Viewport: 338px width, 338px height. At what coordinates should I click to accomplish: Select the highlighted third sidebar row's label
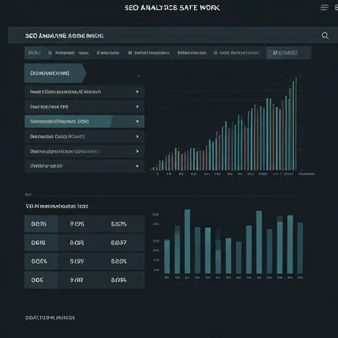click(59, 121)
